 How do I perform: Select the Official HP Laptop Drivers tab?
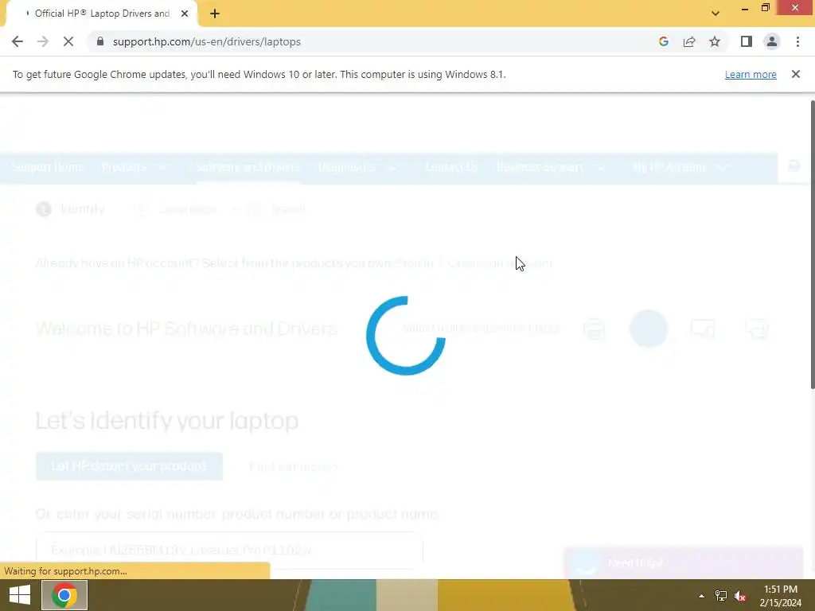pyautogui.click(x=102, y=14)
